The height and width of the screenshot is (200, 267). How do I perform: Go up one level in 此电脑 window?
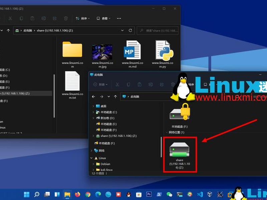click(115, 97)
